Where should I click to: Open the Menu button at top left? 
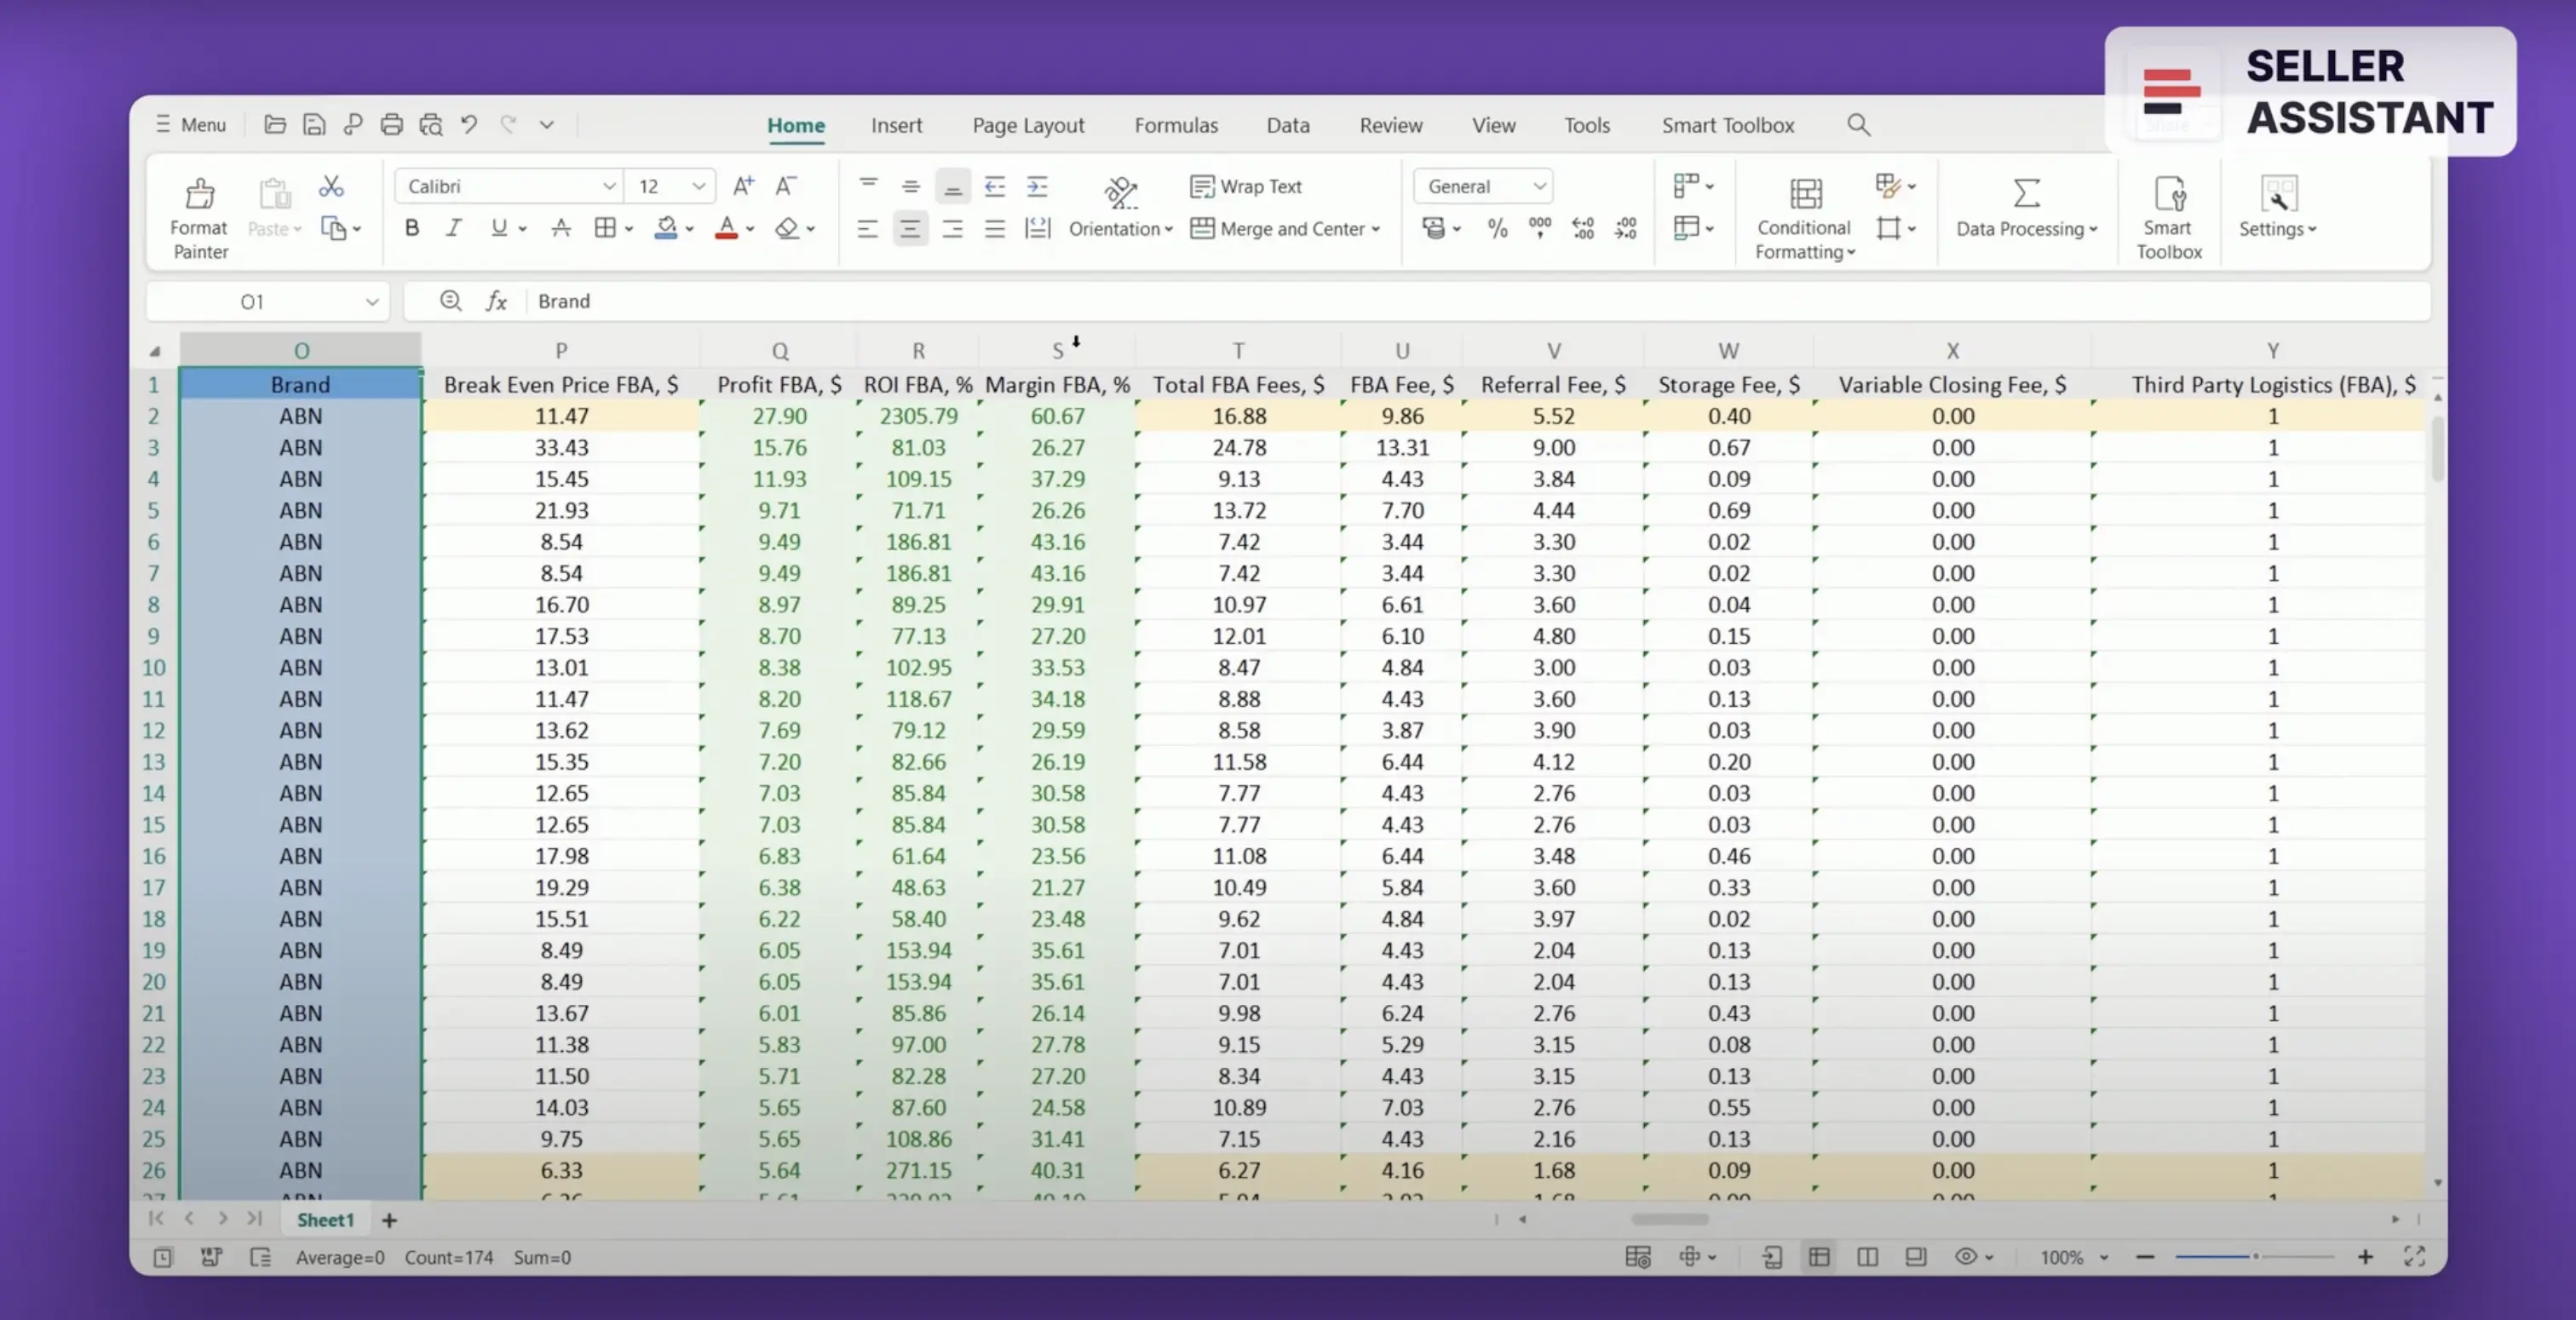coord(191,125)
